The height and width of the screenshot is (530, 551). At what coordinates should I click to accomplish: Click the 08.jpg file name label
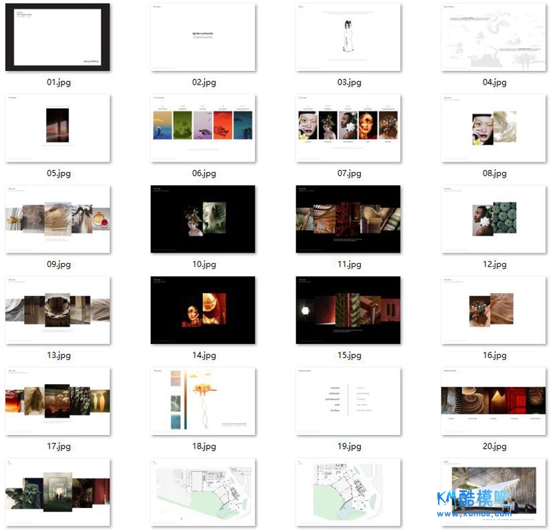[x=495, y=173]
